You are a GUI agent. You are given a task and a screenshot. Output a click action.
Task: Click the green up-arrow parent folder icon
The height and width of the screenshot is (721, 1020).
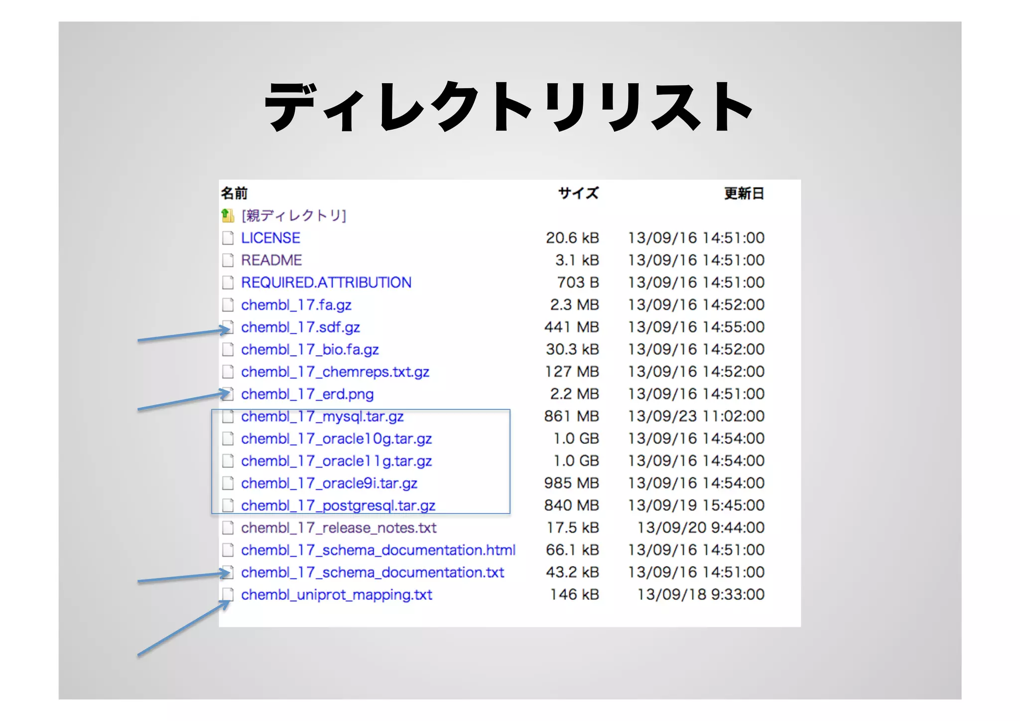point(228,215)
